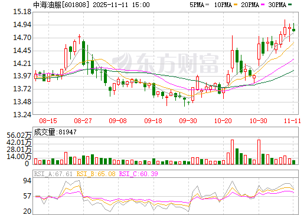Click the 57 RSI axis label
The height and width of the screenshot is (215, 307).
tap(27, 196)
